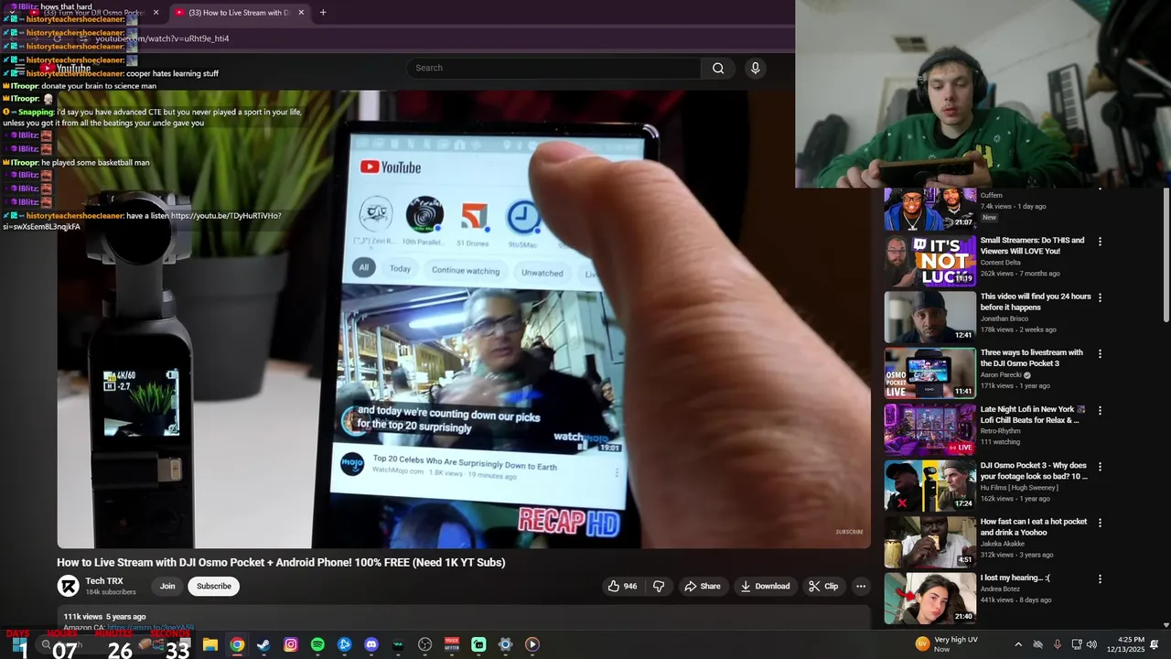Open more actions ellipsis under video

(860, 586)
